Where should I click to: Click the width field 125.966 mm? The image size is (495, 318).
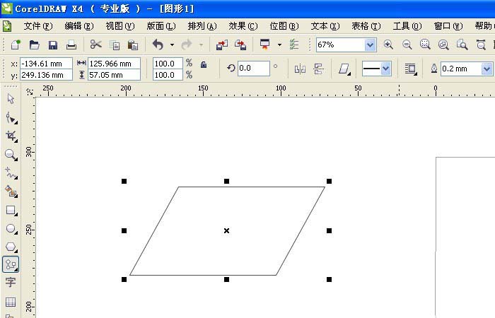(114, 64)
